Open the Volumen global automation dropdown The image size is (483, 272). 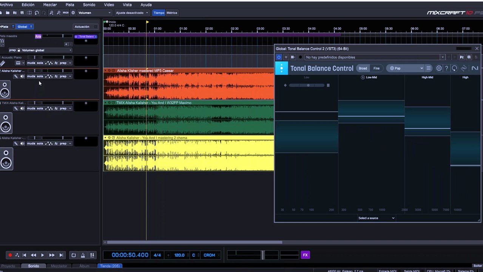click(46, 50)
